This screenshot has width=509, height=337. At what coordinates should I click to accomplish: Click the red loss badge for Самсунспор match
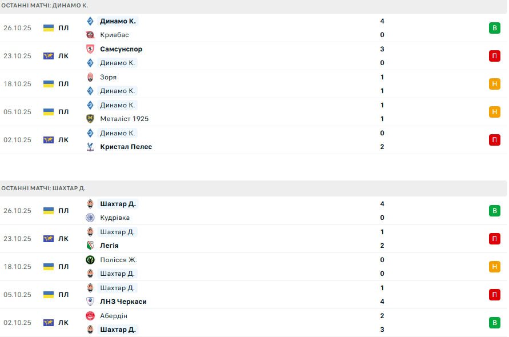point(494,56)
